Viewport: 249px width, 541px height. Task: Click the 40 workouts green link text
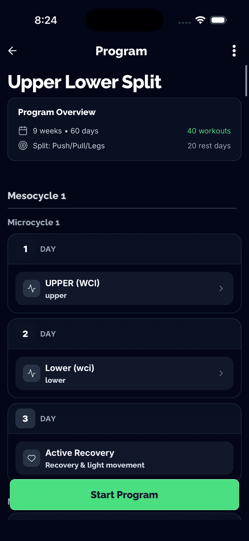(x=209, y=131)
